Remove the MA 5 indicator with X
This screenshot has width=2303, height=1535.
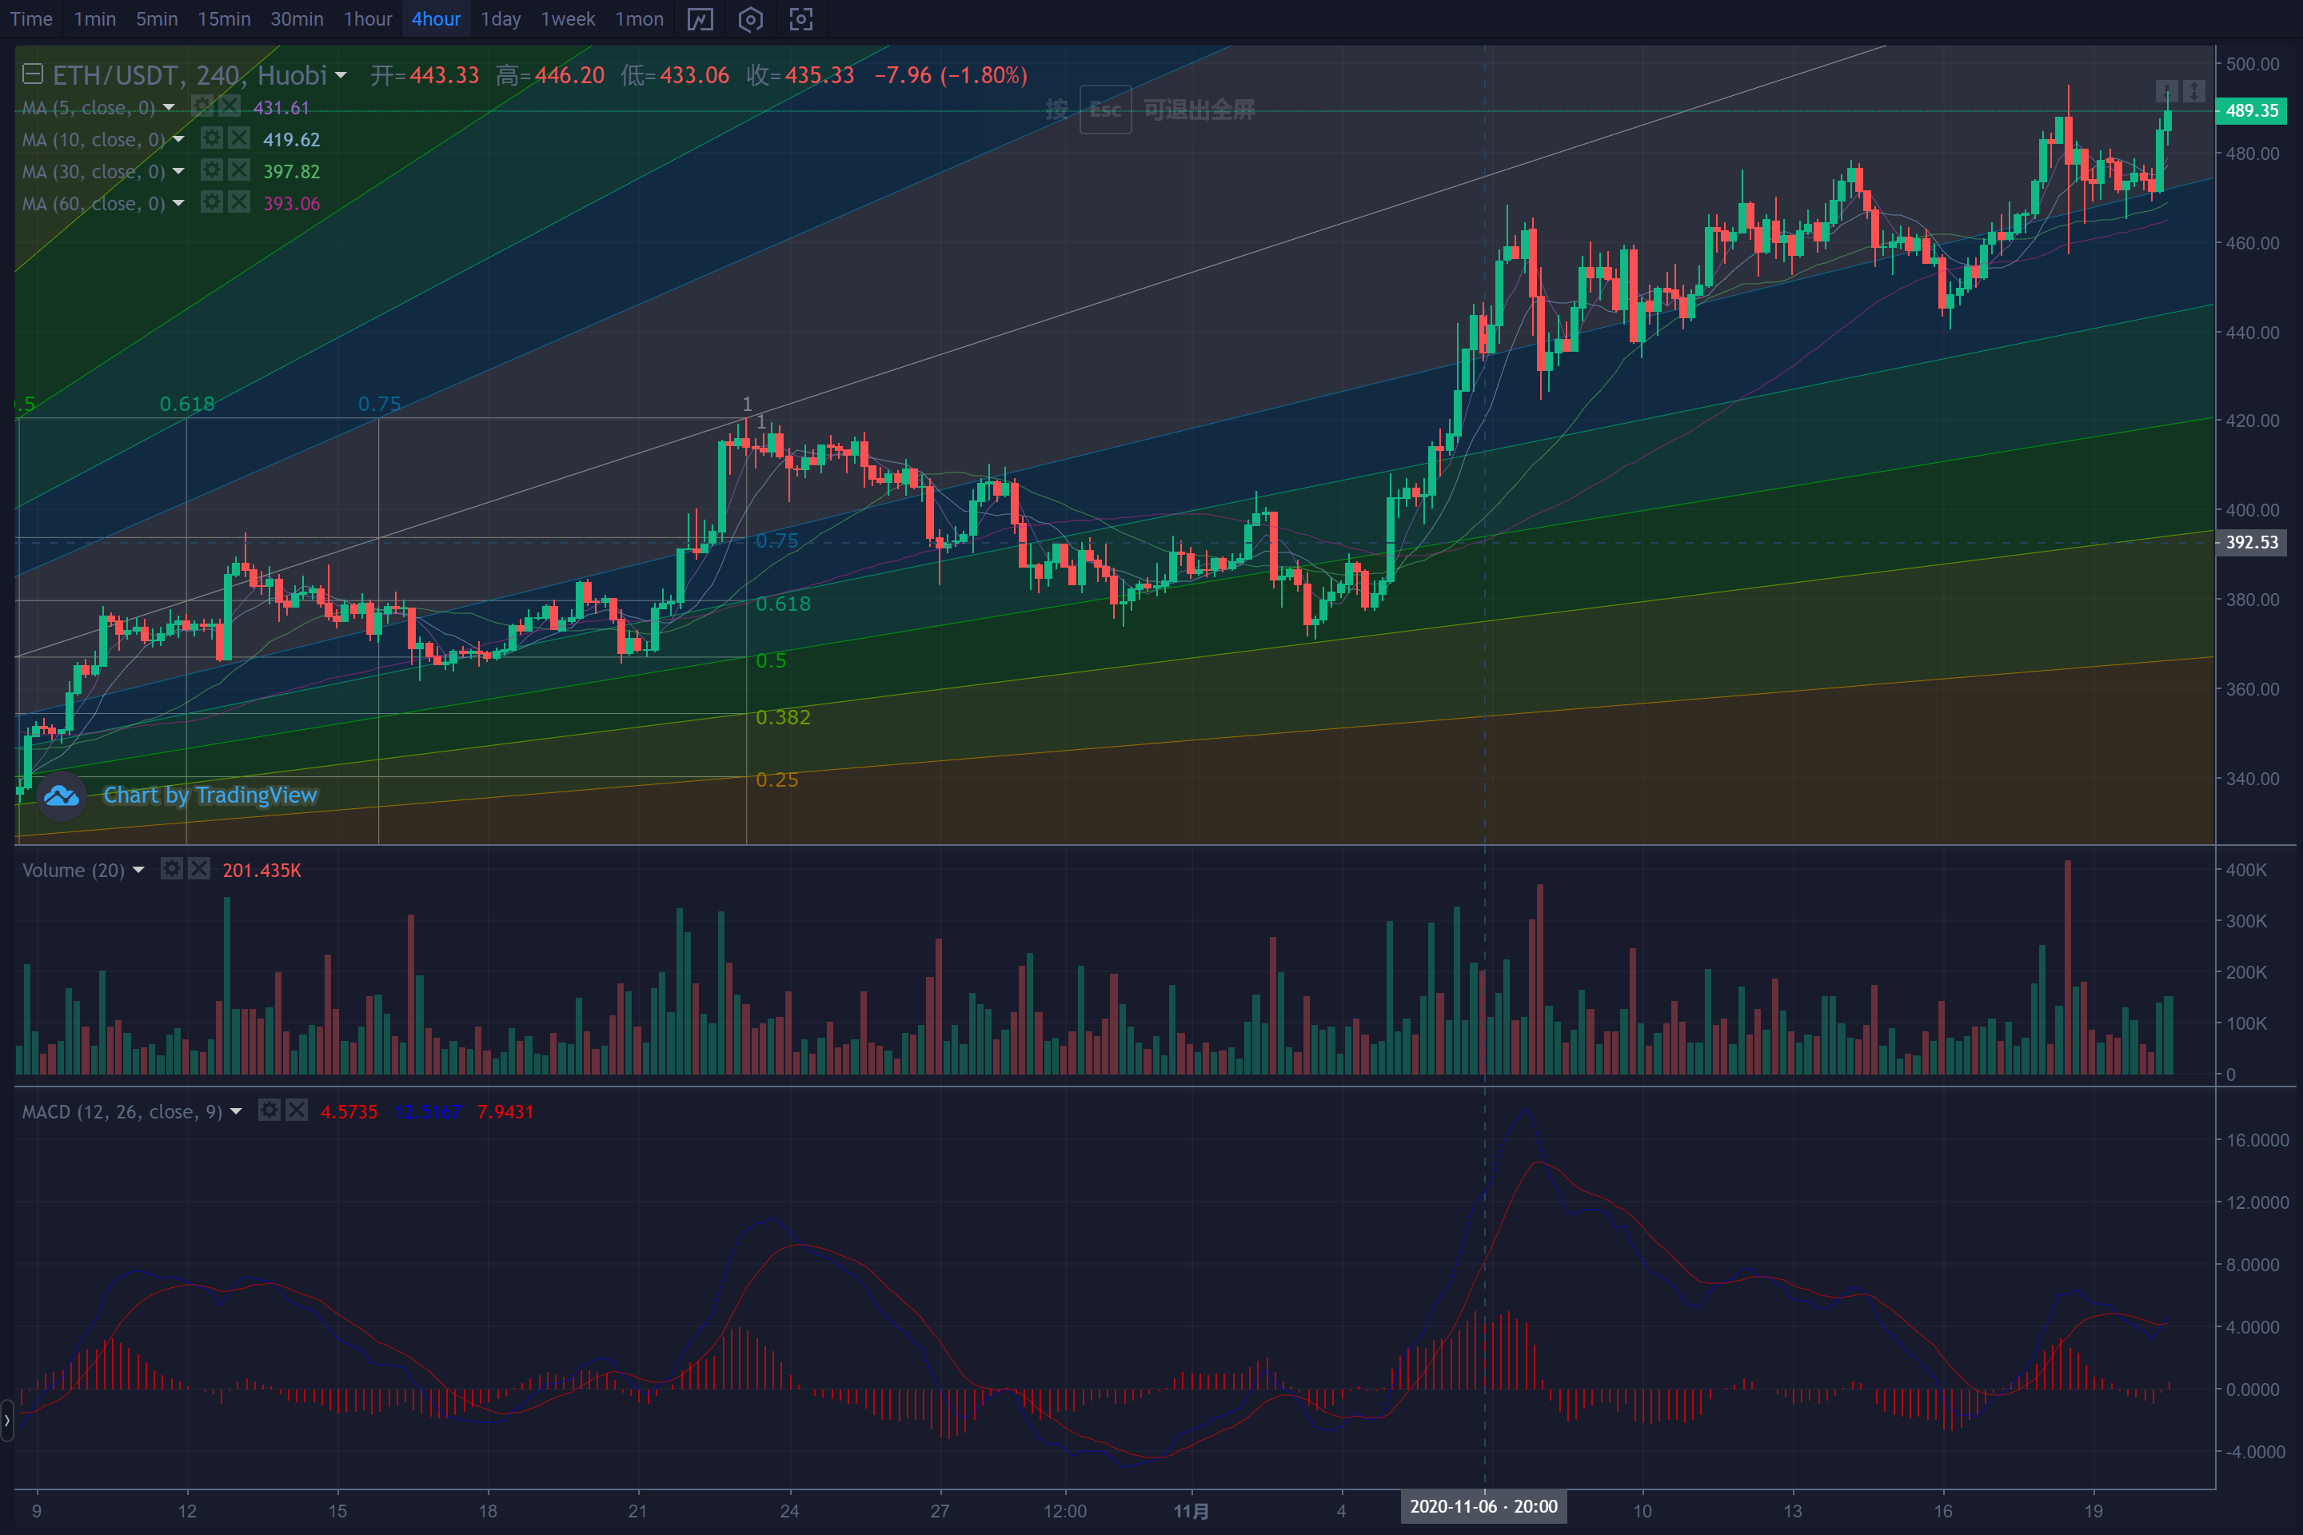tap(230, 106)
